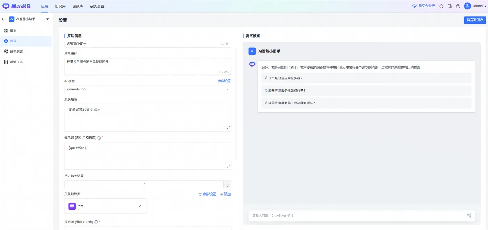Open the admin account dropdown arrow
488x230 pixels.
tap(486, 6)
